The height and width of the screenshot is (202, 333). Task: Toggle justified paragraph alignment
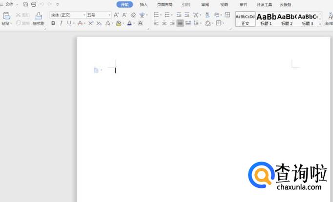point(180,23)
